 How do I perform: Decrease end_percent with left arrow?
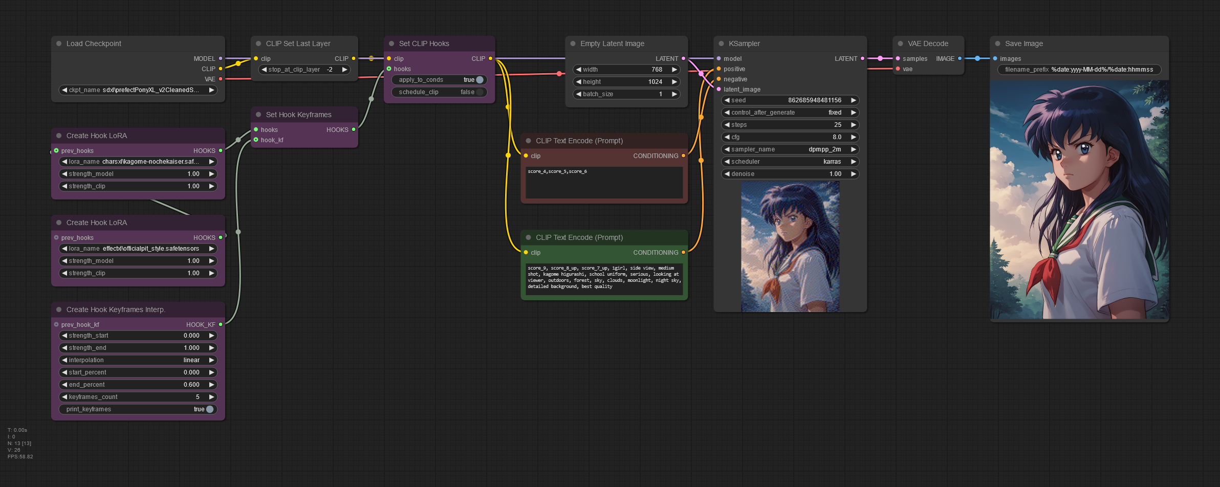point(64,385)
